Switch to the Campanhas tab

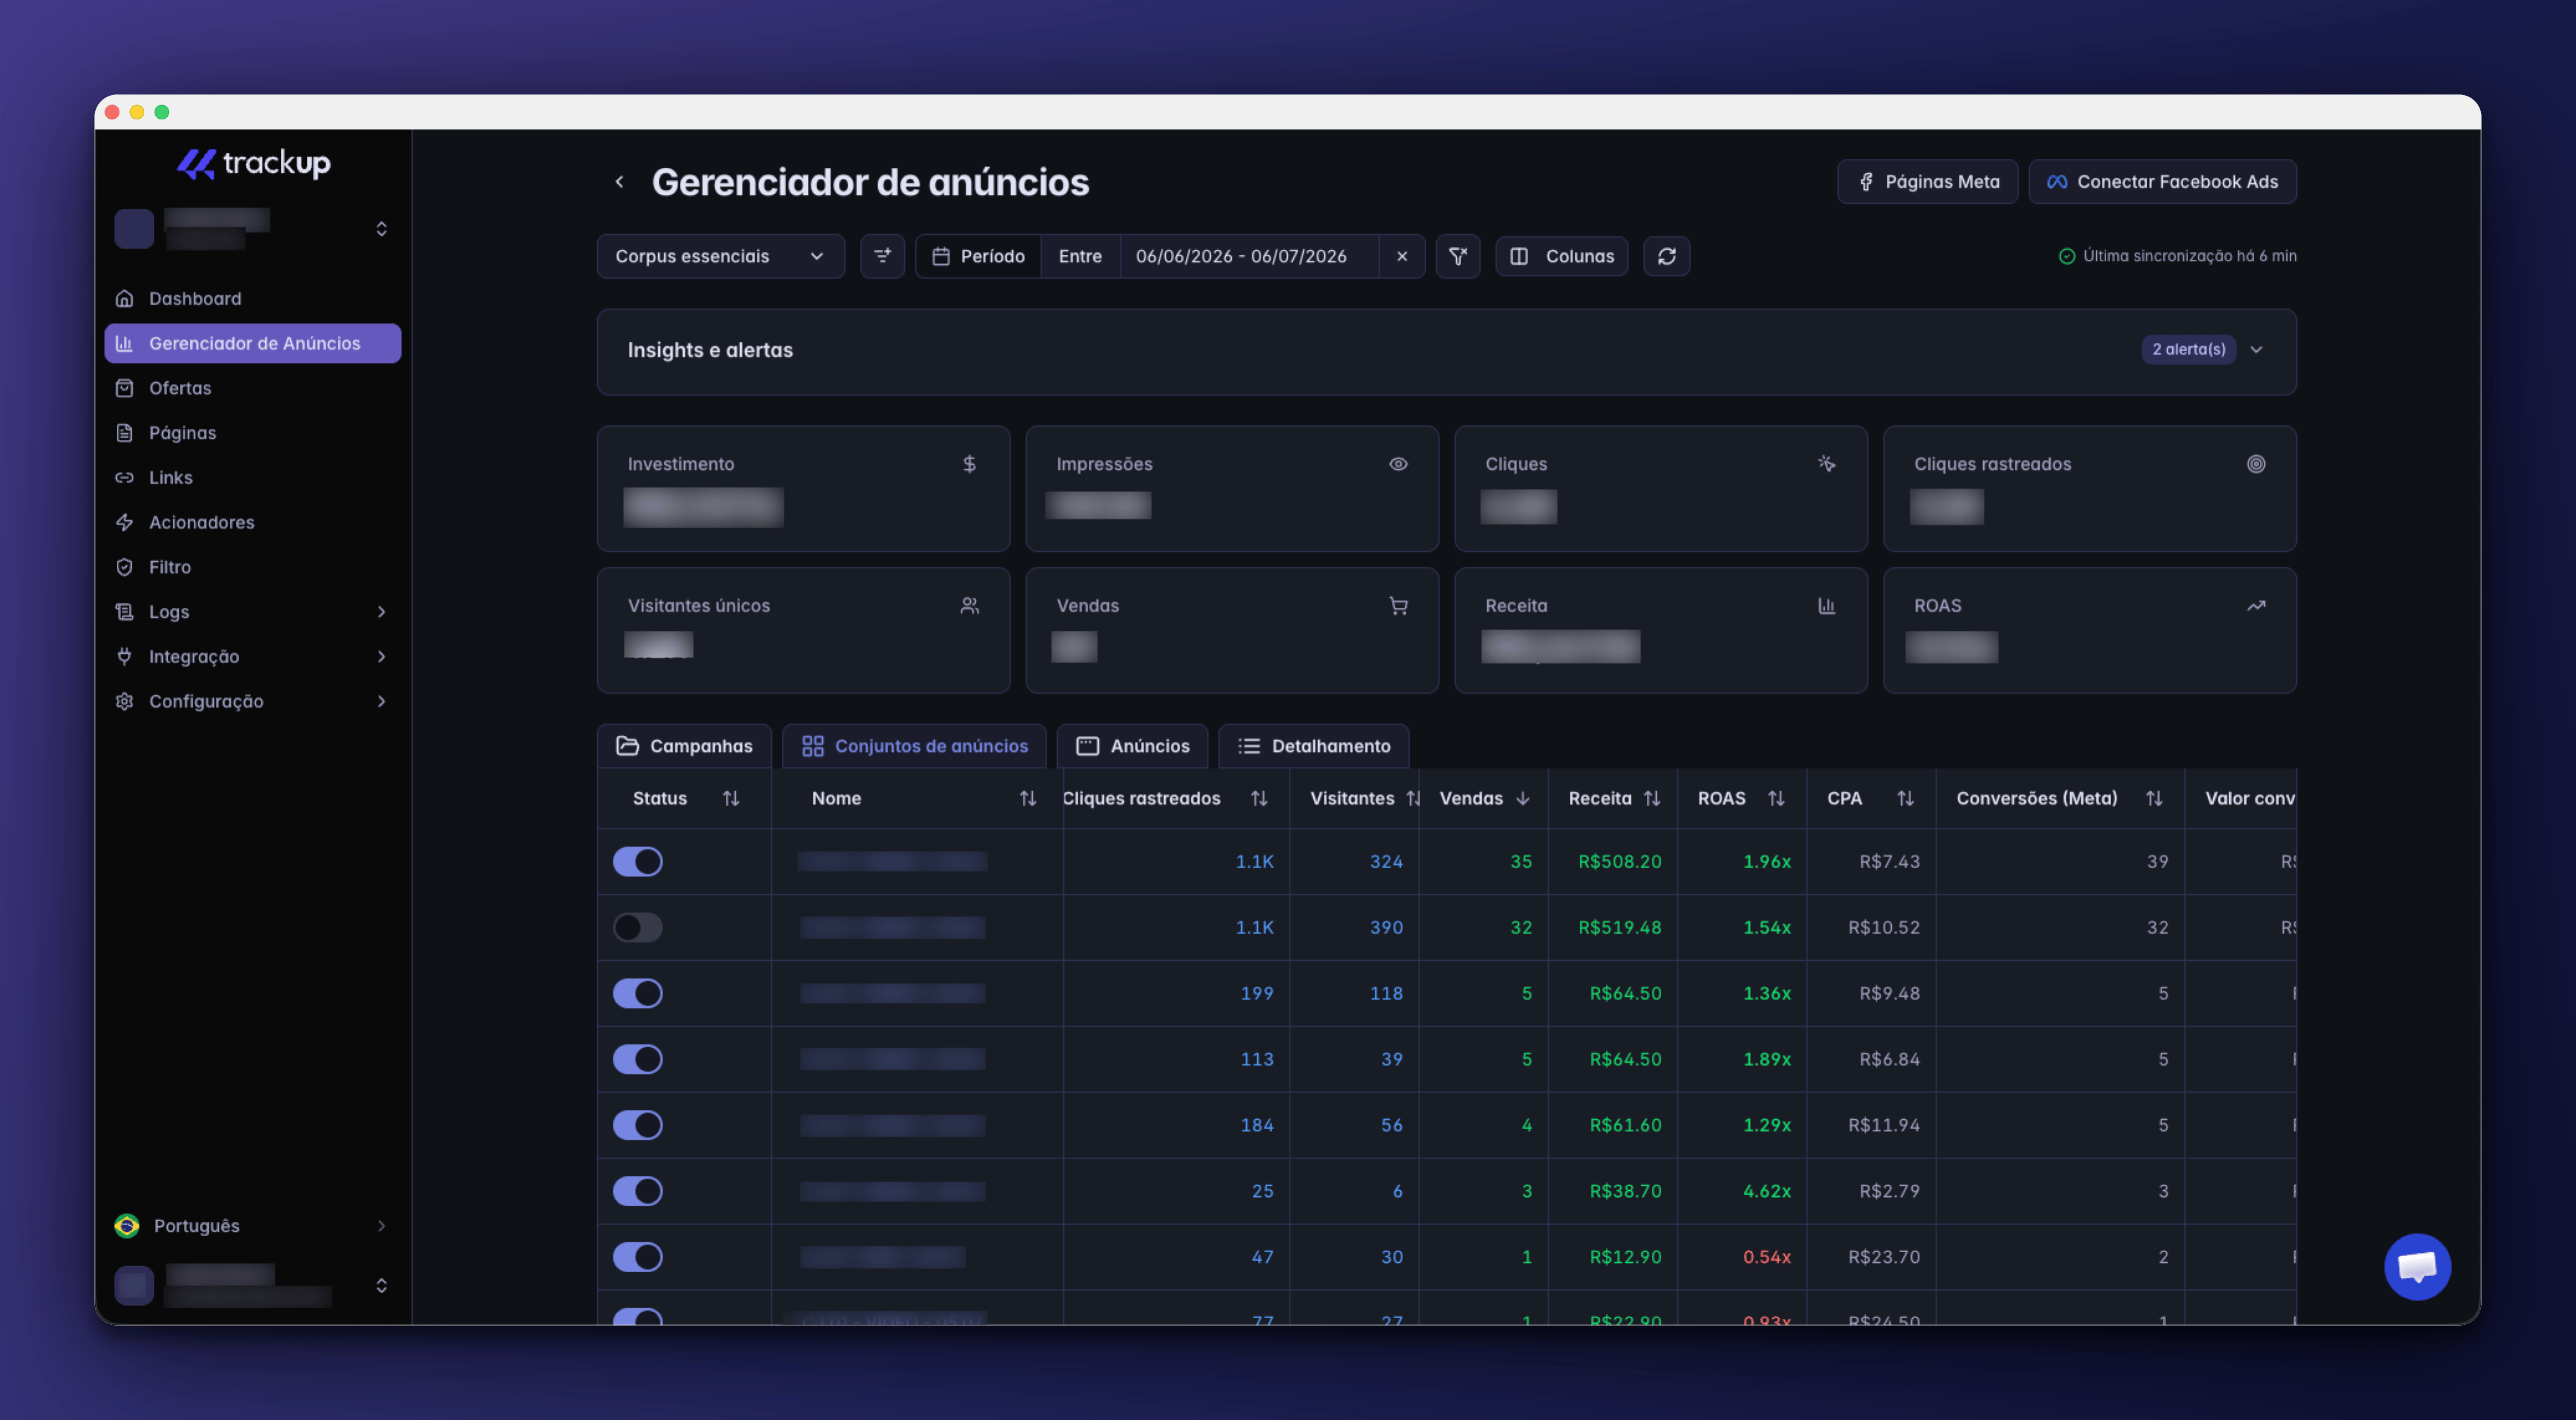[684, 747]
